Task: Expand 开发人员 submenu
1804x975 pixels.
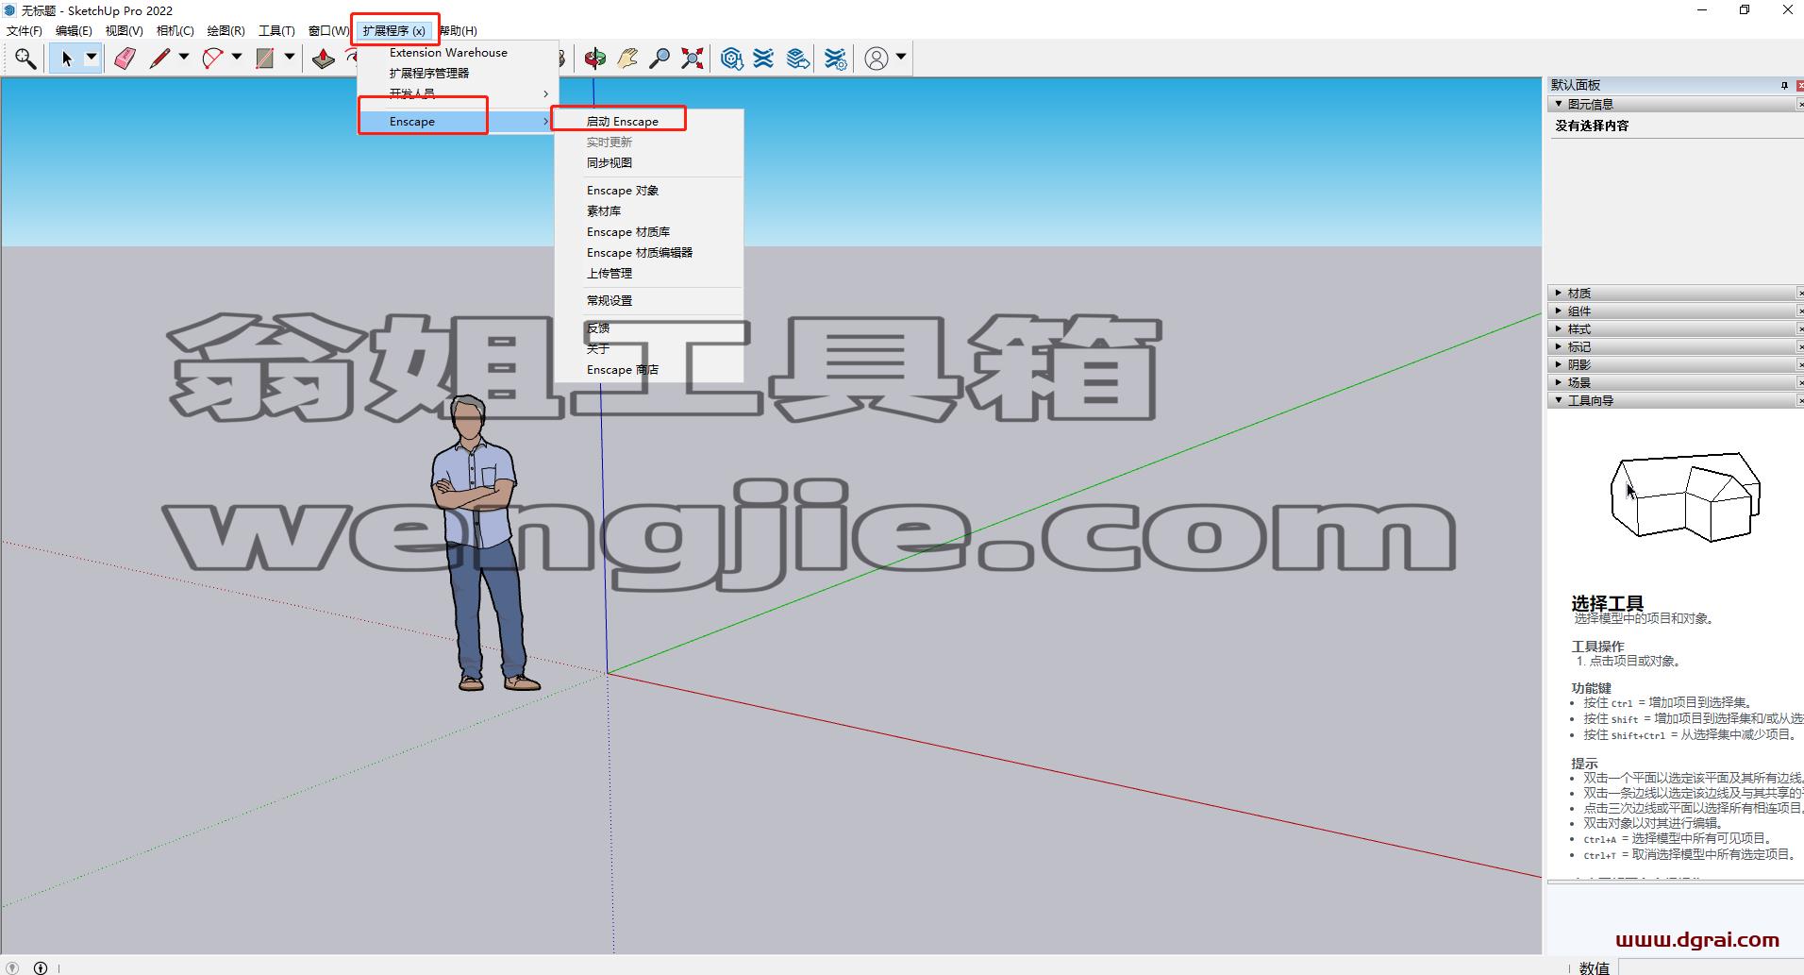Action: click(458, 93)
